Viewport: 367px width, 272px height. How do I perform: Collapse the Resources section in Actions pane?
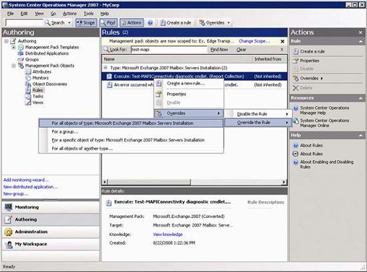[x=360, y=99]
